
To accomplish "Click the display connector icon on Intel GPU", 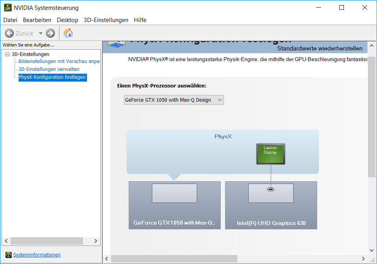I will coord(271,190).
